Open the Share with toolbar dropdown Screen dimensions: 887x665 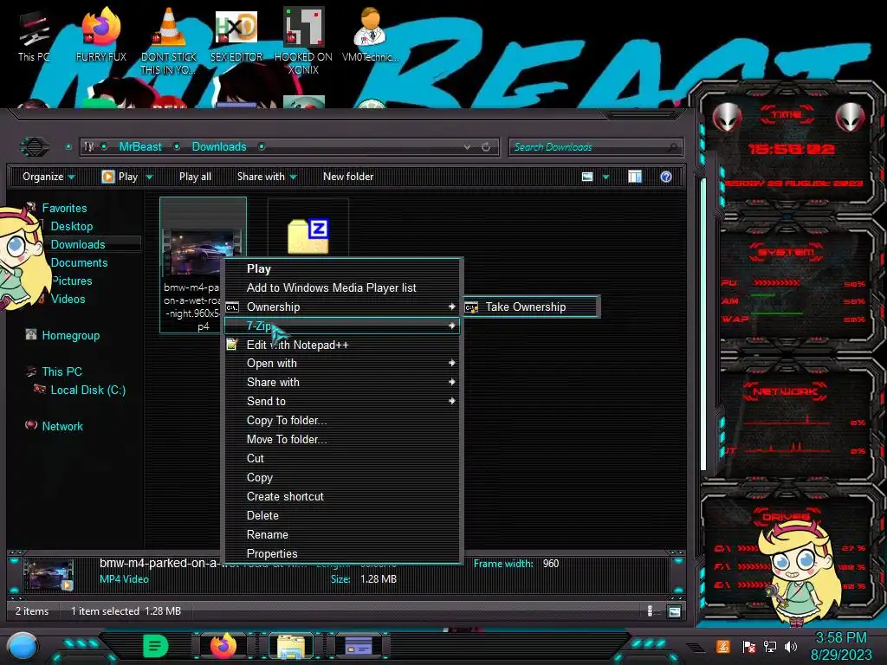point(267,177)
